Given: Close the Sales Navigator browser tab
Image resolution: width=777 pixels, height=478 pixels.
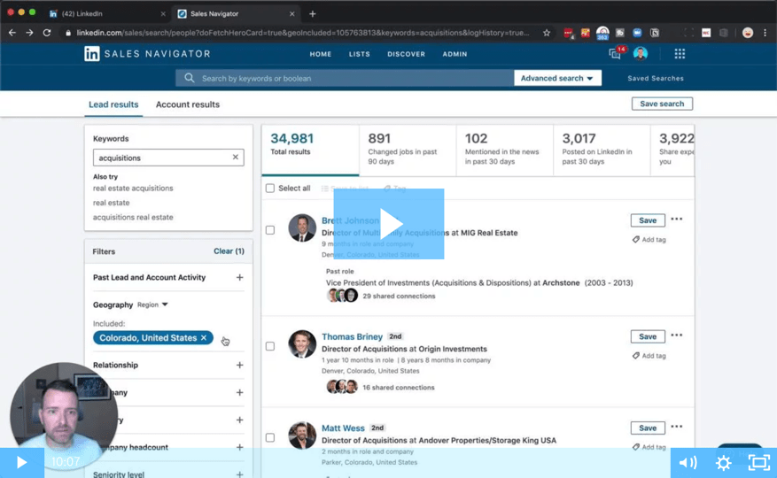Looking at the screenshot, I should pos(291,14).
